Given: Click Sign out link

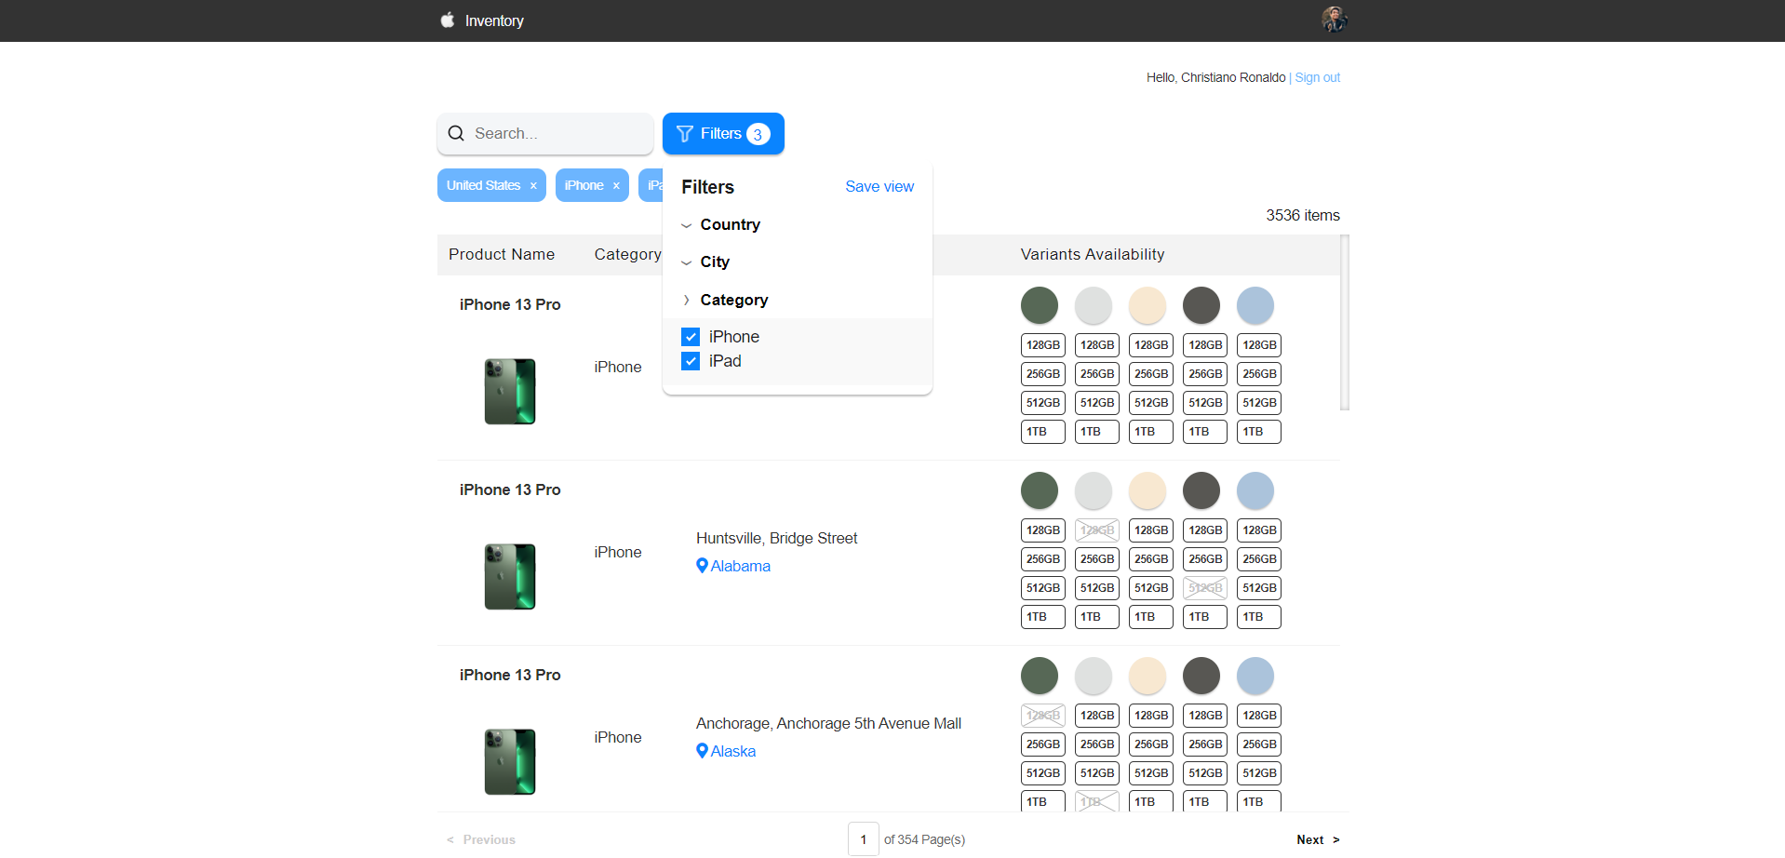Looking at the screenshot, I should click(x=1318, y=77).
